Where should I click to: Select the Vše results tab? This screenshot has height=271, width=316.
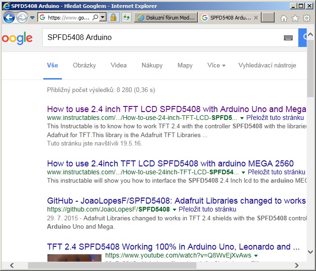[53, 65]
